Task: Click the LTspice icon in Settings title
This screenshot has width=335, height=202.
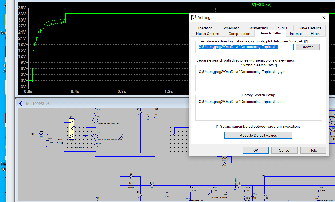Action: click(x=194, y=17)
